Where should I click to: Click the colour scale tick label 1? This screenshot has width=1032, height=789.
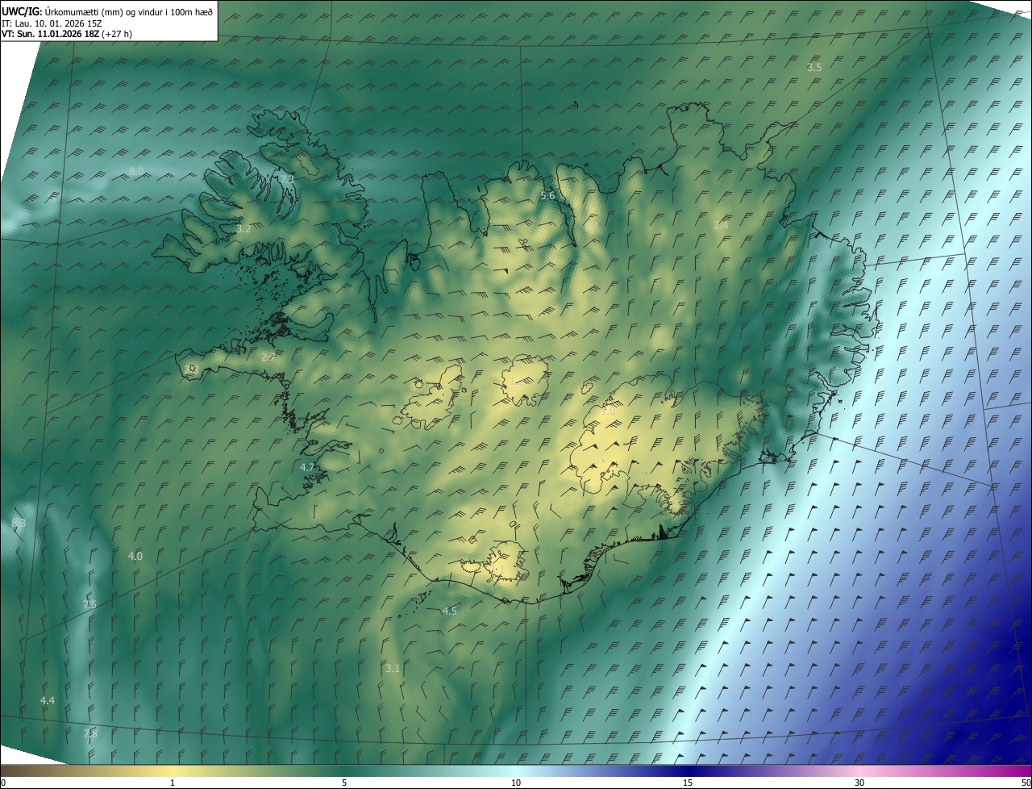tap(173, 783)
